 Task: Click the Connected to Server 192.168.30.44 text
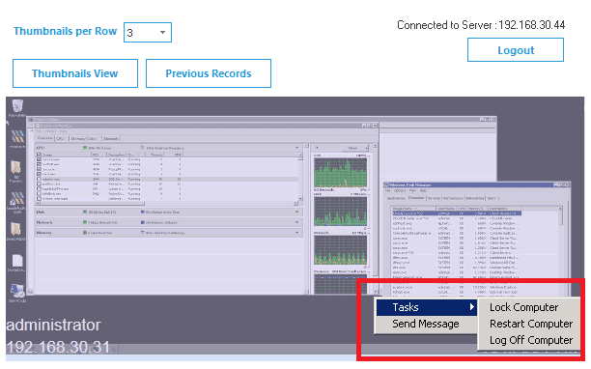tap(481, 25)
